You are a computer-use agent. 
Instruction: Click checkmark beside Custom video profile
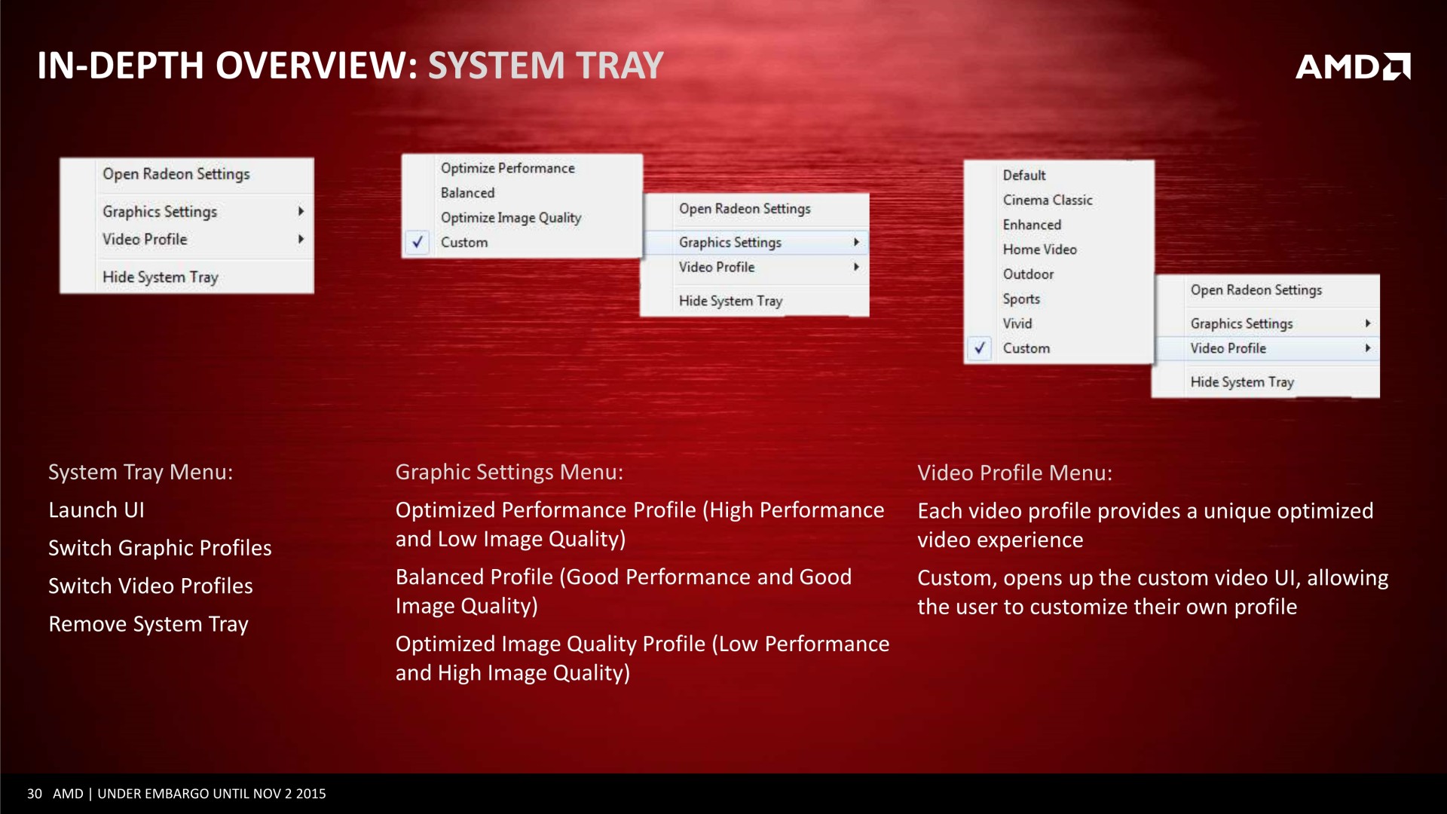point(979,348)
